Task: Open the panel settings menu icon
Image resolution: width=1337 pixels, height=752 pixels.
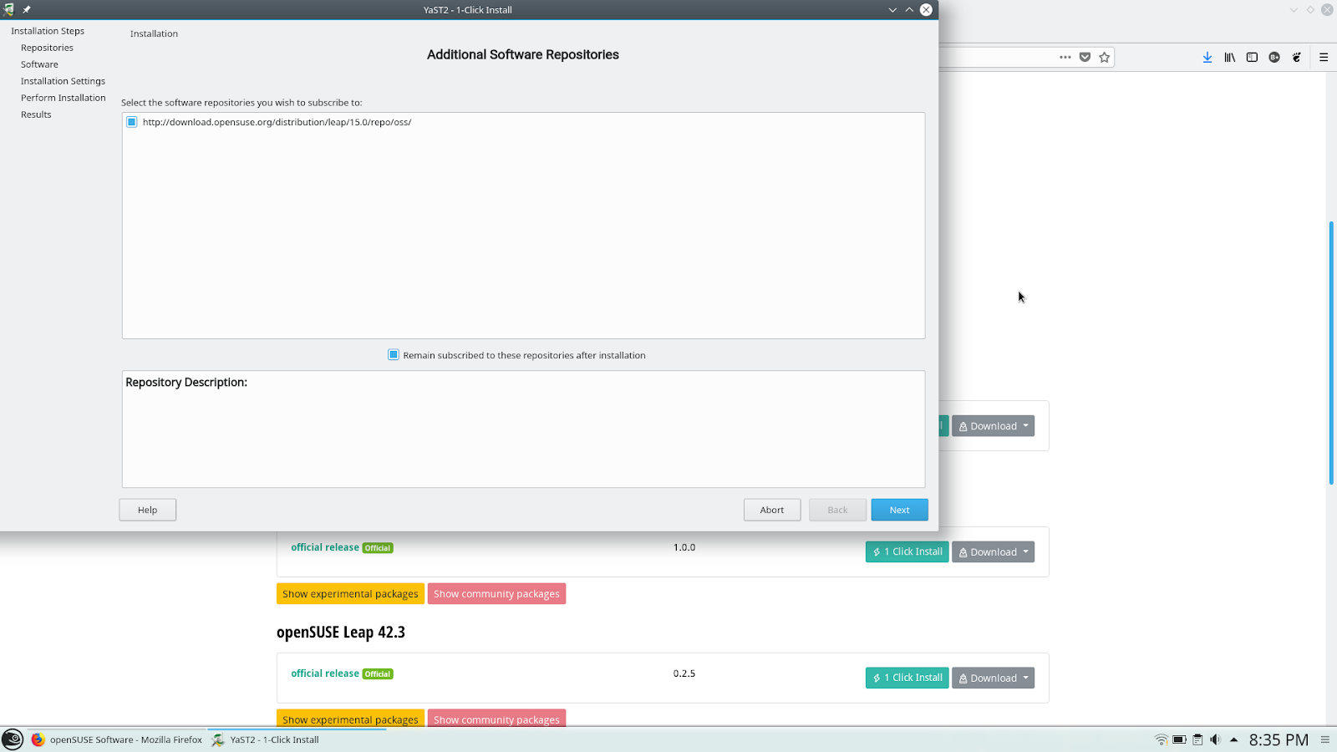Action: pos(1324,739)
